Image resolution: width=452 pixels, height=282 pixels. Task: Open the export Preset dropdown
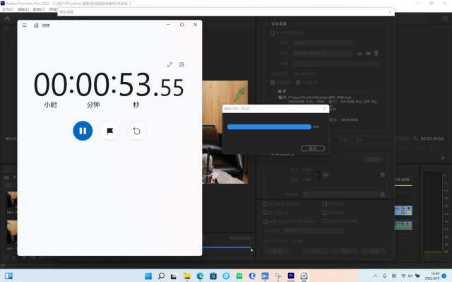(x=323, y=53)
